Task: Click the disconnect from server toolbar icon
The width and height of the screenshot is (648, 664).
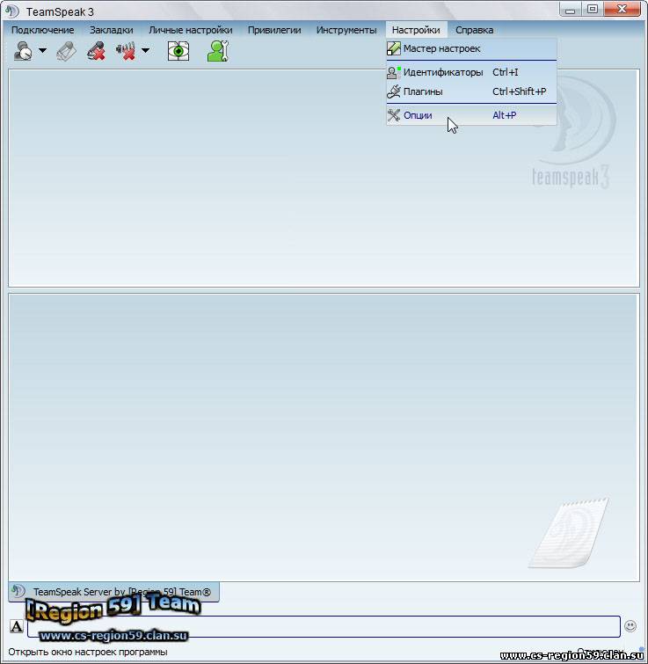Action: 67,51
